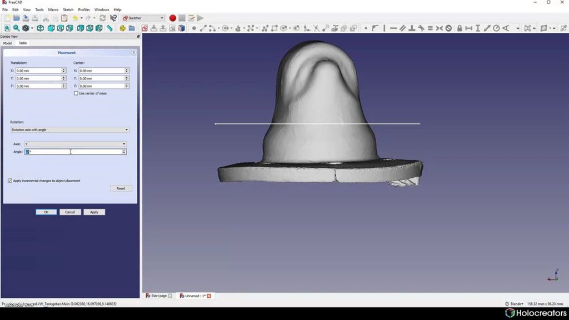Click the Refresh recompute icon
Screen dimensions: 569x320
pyautogui.click(x=103, y=18)
